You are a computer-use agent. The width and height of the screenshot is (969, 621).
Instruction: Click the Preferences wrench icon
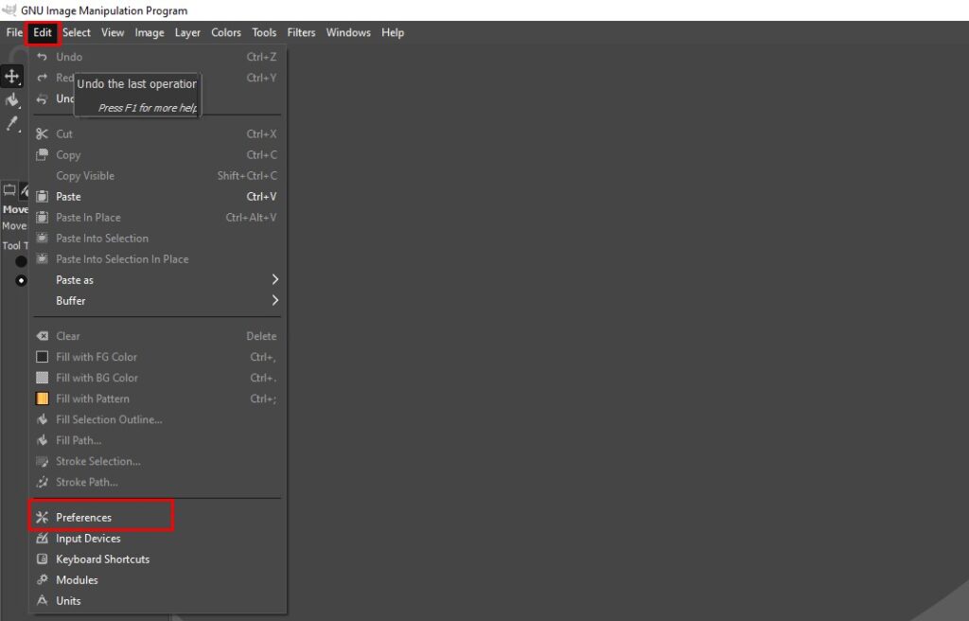point(42,518)
